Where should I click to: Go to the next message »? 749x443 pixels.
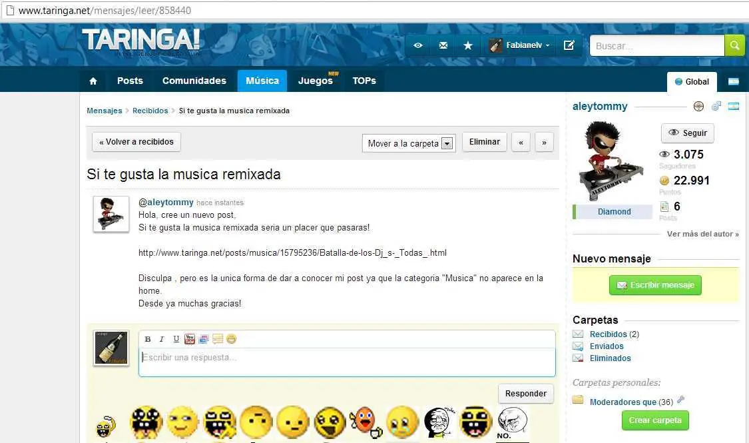(544, 143)
